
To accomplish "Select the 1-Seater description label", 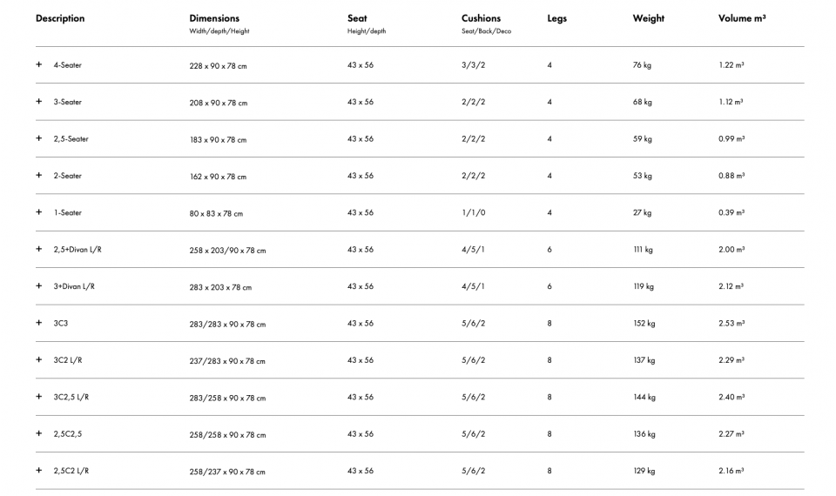I will click(67, 212).
